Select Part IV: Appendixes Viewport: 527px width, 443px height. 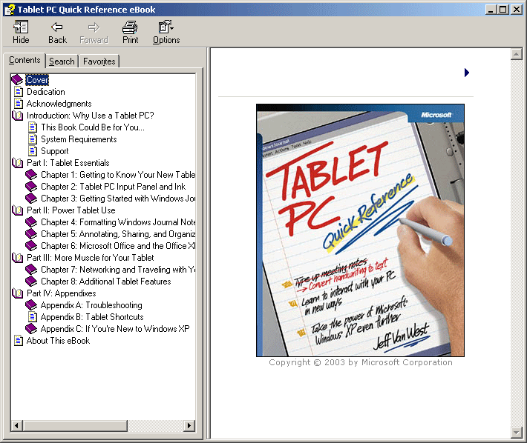[x=61, y=293]
